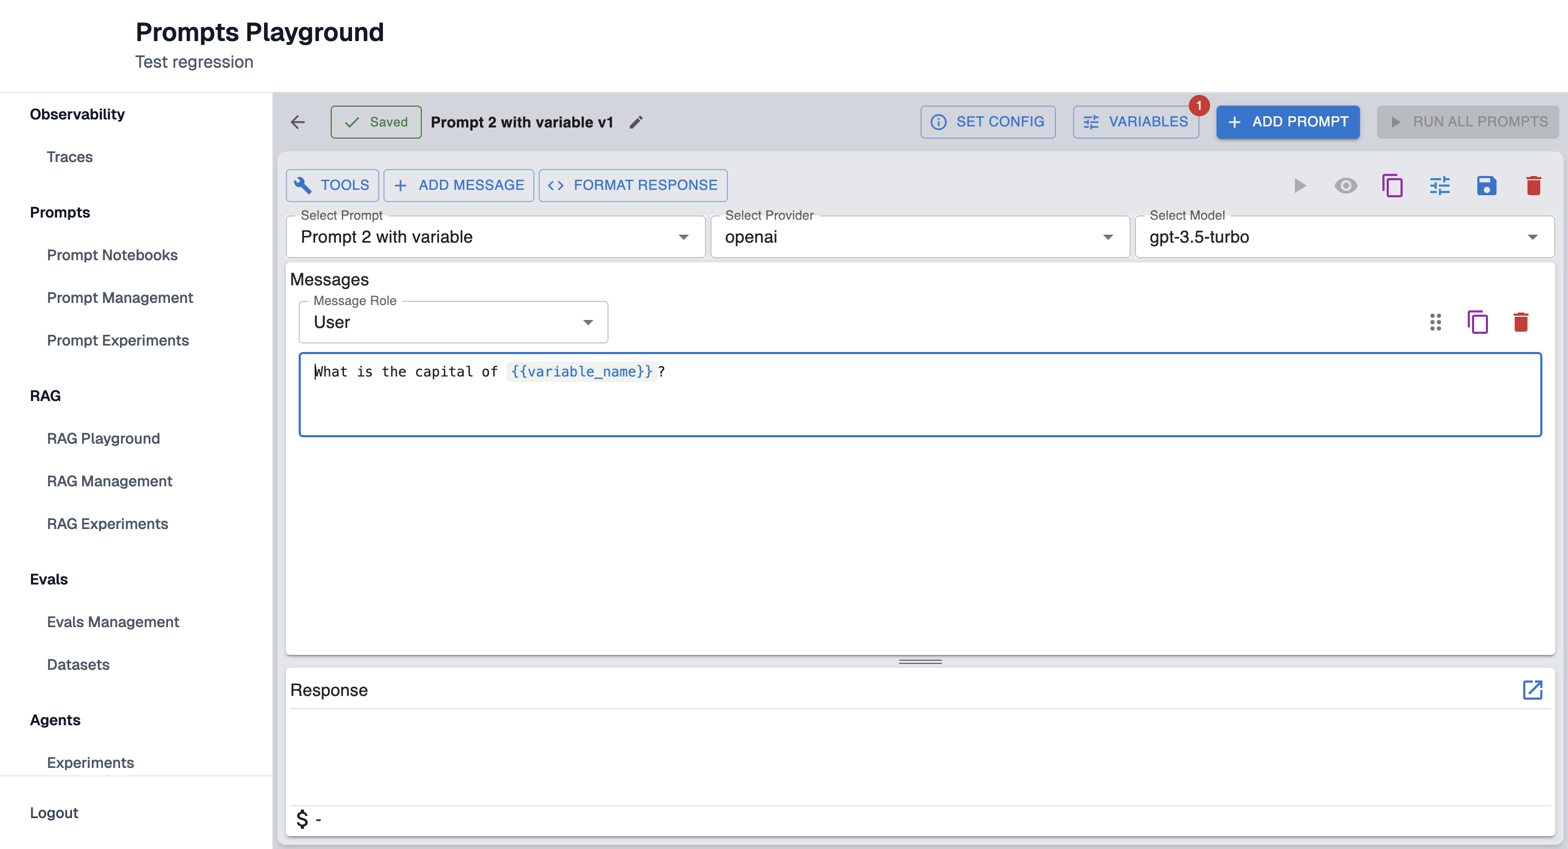Screen dimensions: 1568x849
Task: Duplicate prompt using toolbar copy icon
Action: 1392,185
